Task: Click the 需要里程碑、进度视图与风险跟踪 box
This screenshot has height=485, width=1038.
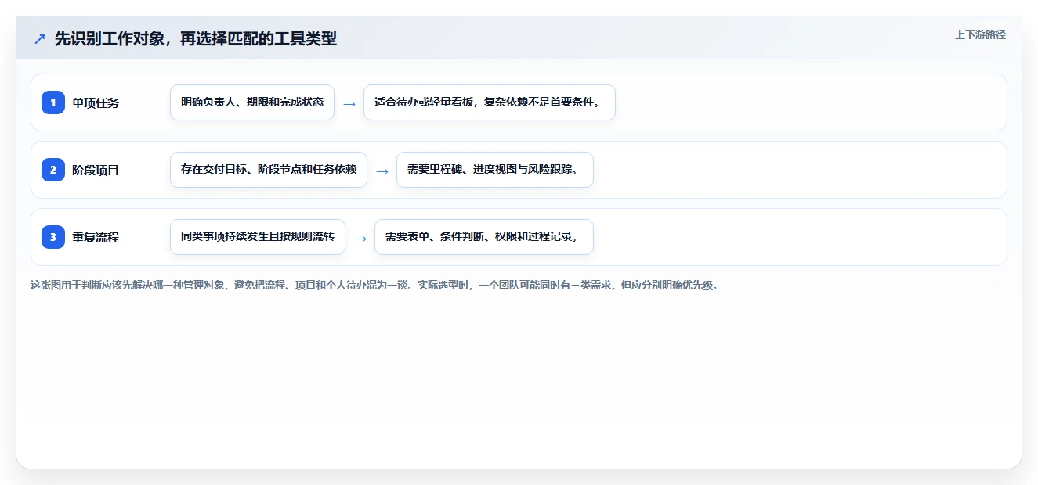Action: [x=495, y=170]
